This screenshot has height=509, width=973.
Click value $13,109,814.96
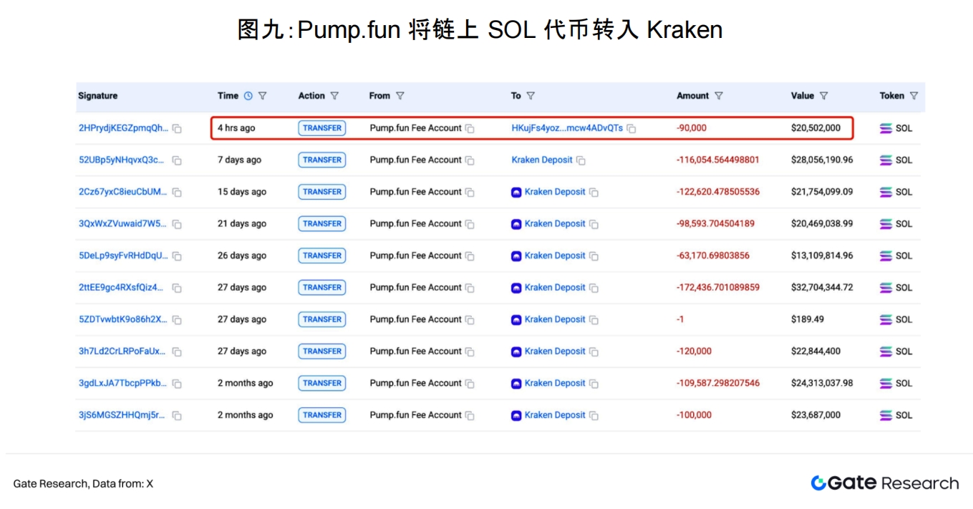coord(822,256)
